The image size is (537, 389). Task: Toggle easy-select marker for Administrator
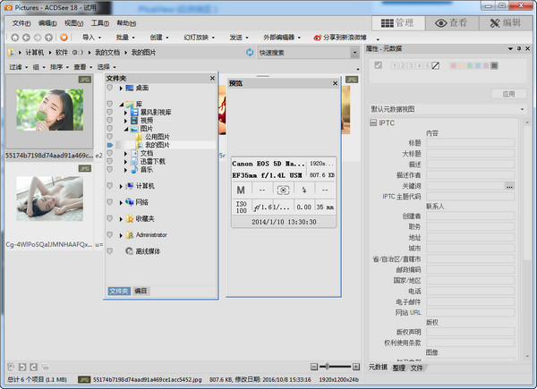pyautogui.click(x=109, y=234)
